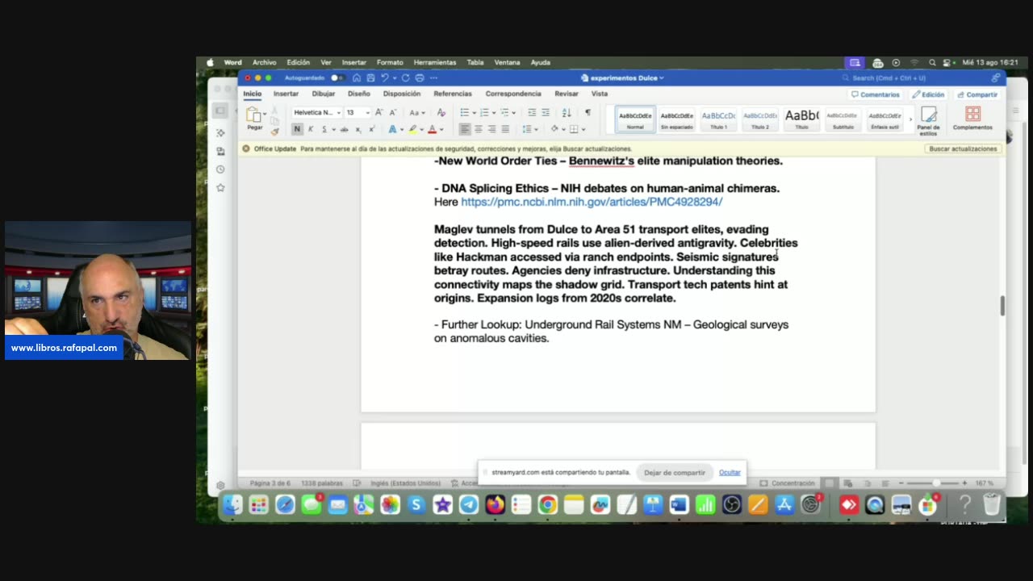Viewport: 1033px width, 581px height.
Task: Undo the last action in Word
Action: tap(385, 78)
